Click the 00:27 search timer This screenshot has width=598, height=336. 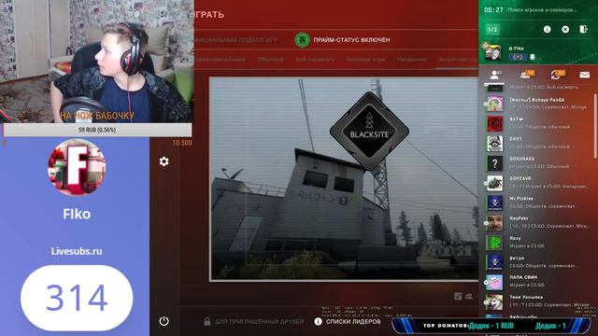tap(493, 10)
